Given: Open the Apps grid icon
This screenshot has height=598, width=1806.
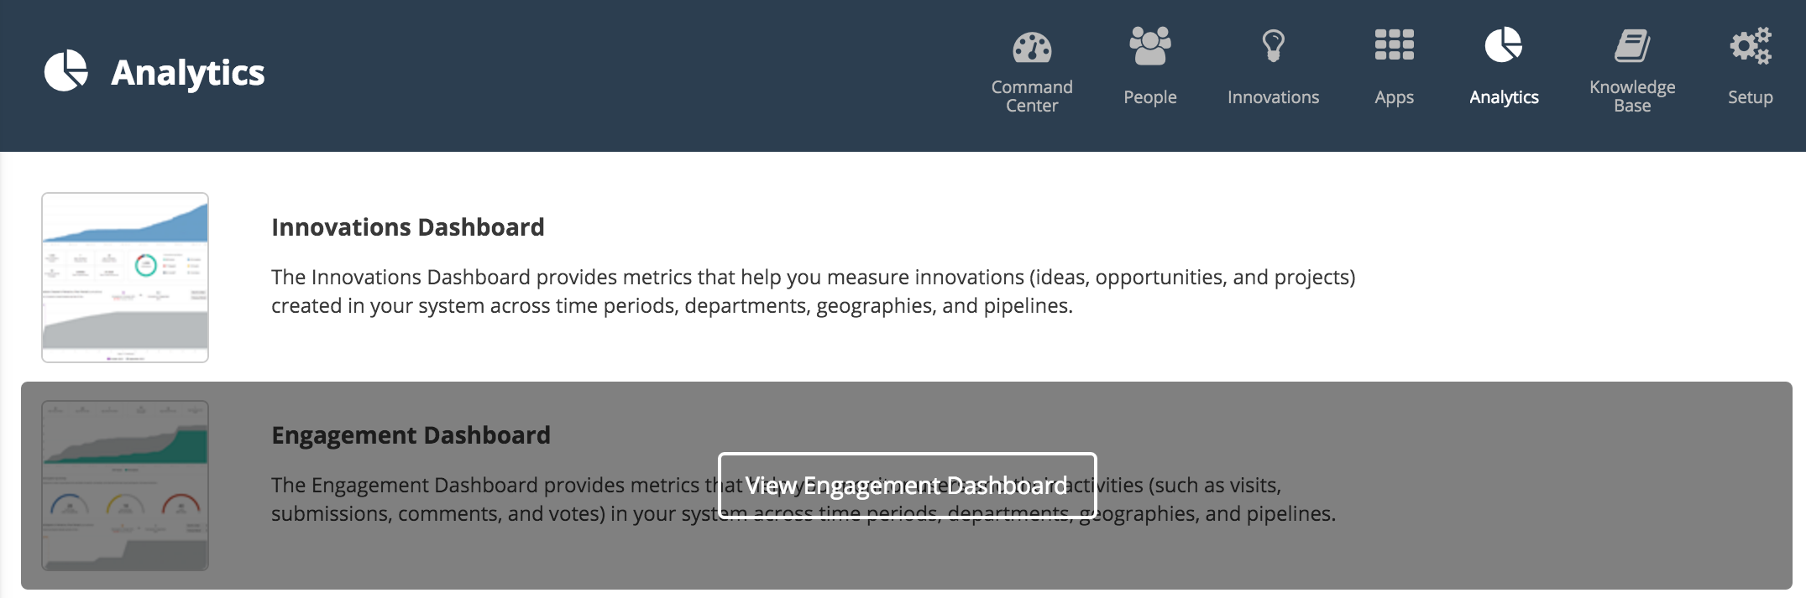Looking at the screenshot, I should (1394, 44).
